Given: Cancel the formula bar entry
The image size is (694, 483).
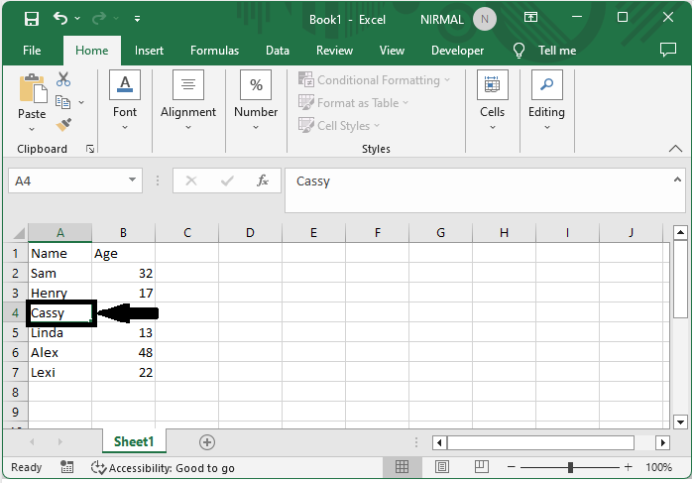Looking at the screenshot, I should tap(191, 181).
